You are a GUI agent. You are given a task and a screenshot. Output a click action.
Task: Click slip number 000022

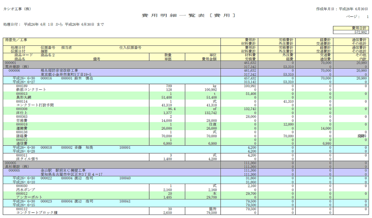[46, 178]
